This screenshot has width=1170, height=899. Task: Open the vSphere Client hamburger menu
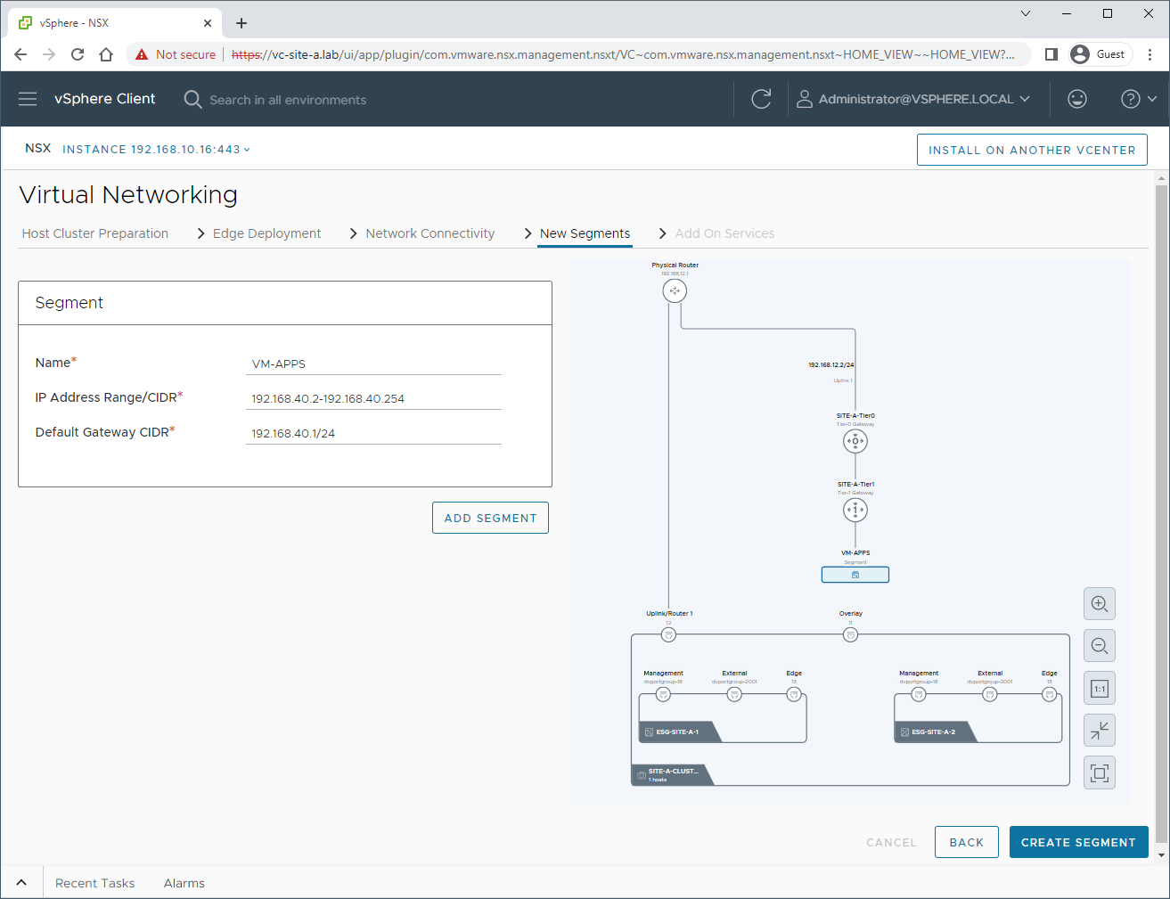(28, 99)
